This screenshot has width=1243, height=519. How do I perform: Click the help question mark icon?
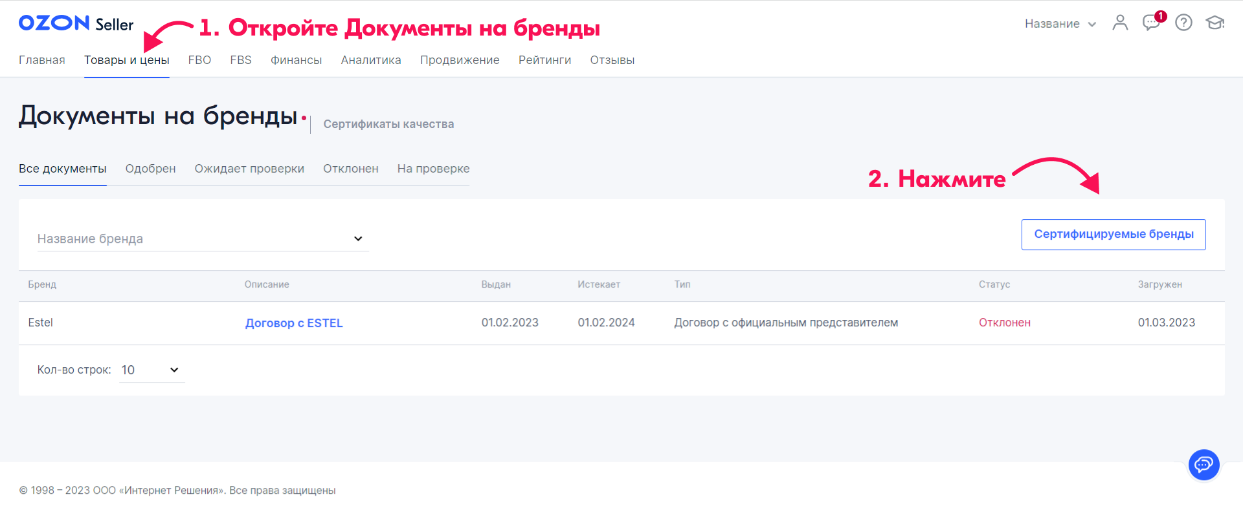pyautogui.click(x=1183, y=23)
